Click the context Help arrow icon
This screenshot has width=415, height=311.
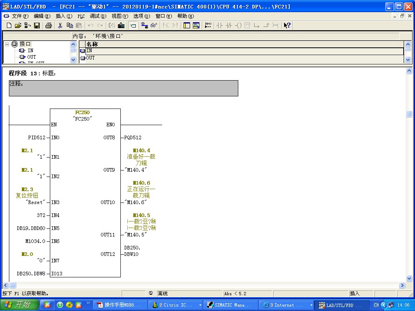tap(287, 26)
